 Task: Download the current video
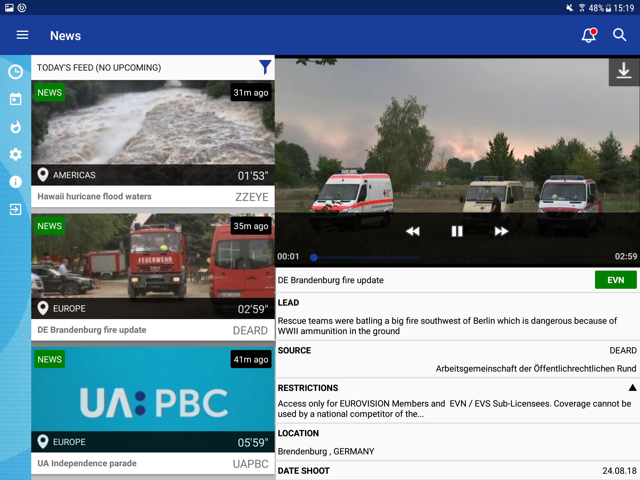(624, 71)
